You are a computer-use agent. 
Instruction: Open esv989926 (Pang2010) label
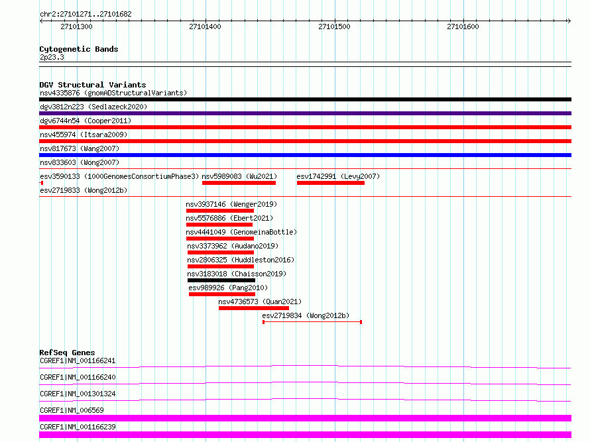click(228, 288)
